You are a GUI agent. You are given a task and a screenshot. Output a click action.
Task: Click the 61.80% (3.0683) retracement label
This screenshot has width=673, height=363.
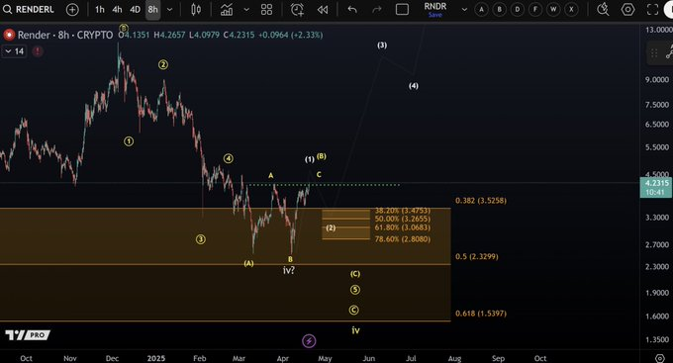[403, 227]
